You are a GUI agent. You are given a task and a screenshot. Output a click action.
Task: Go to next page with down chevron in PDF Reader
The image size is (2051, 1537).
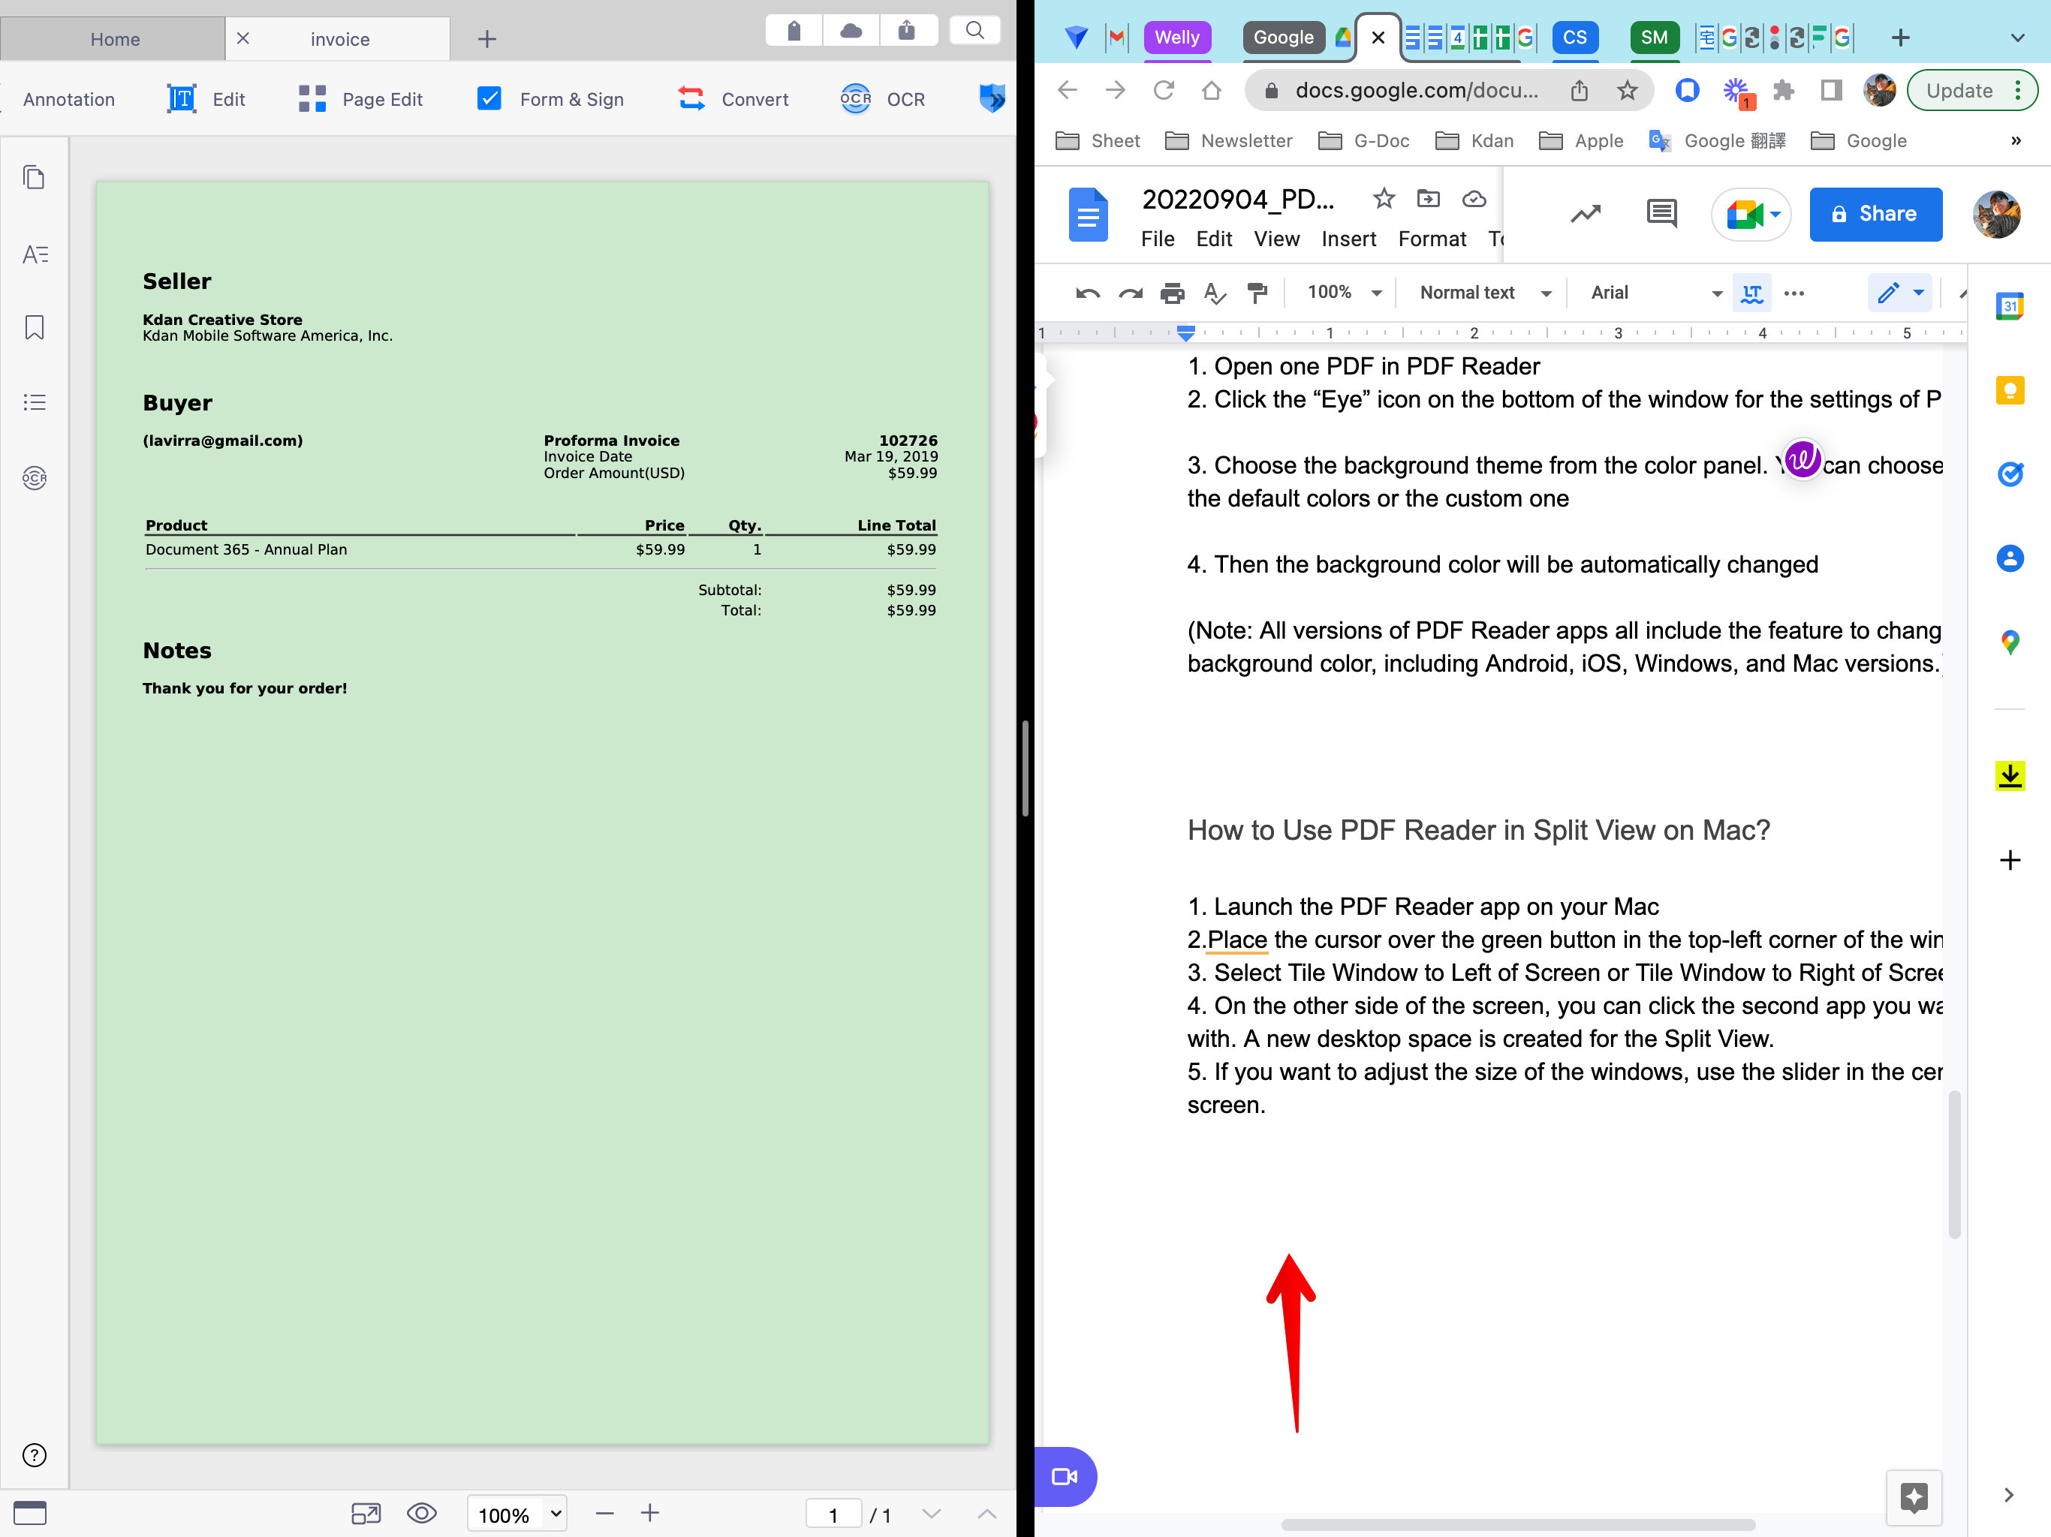932,1514
